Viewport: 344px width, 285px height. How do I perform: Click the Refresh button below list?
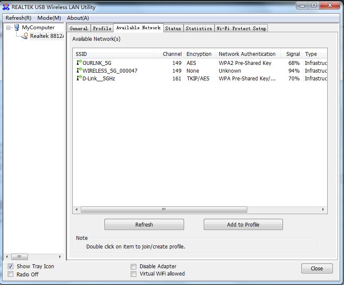point(144,224)
